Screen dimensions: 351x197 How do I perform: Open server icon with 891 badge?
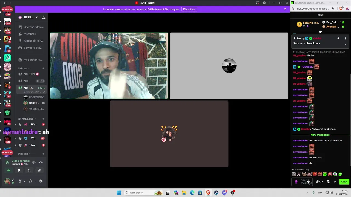pyautogui.click(x=7, y=21)
